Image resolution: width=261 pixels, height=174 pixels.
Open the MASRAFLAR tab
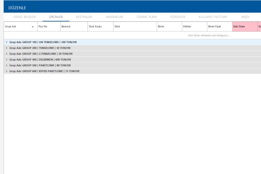click(114, 17)
